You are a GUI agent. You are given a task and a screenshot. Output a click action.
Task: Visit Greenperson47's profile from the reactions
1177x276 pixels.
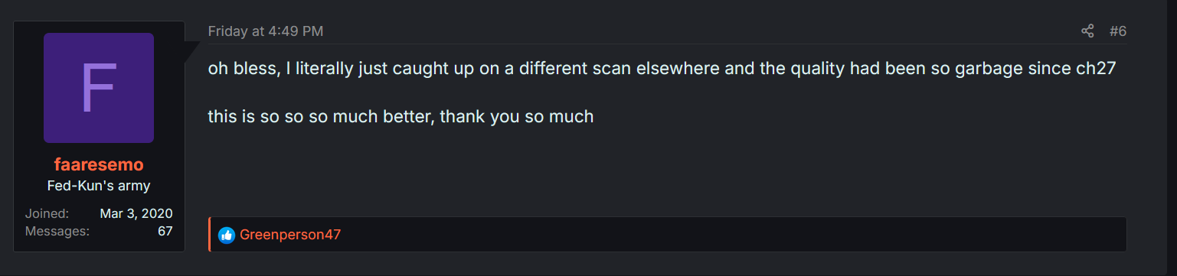coord(290,235)
